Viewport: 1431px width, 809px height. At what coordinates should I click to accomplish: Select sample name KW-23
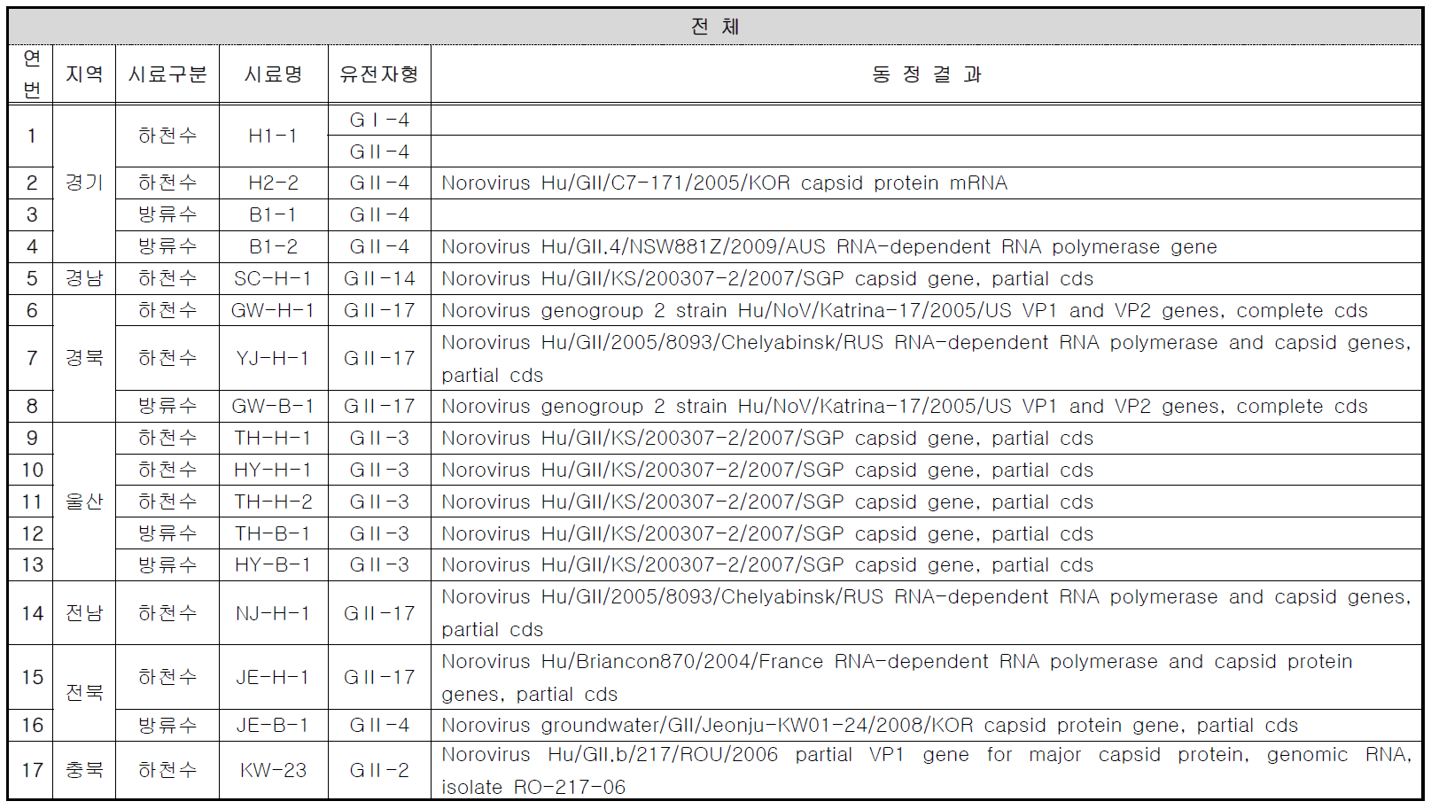(x=273, y=770)
